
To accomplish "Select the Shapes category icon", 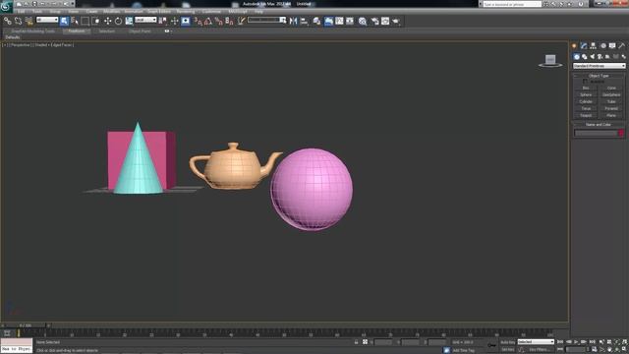I will coord(585,57).
